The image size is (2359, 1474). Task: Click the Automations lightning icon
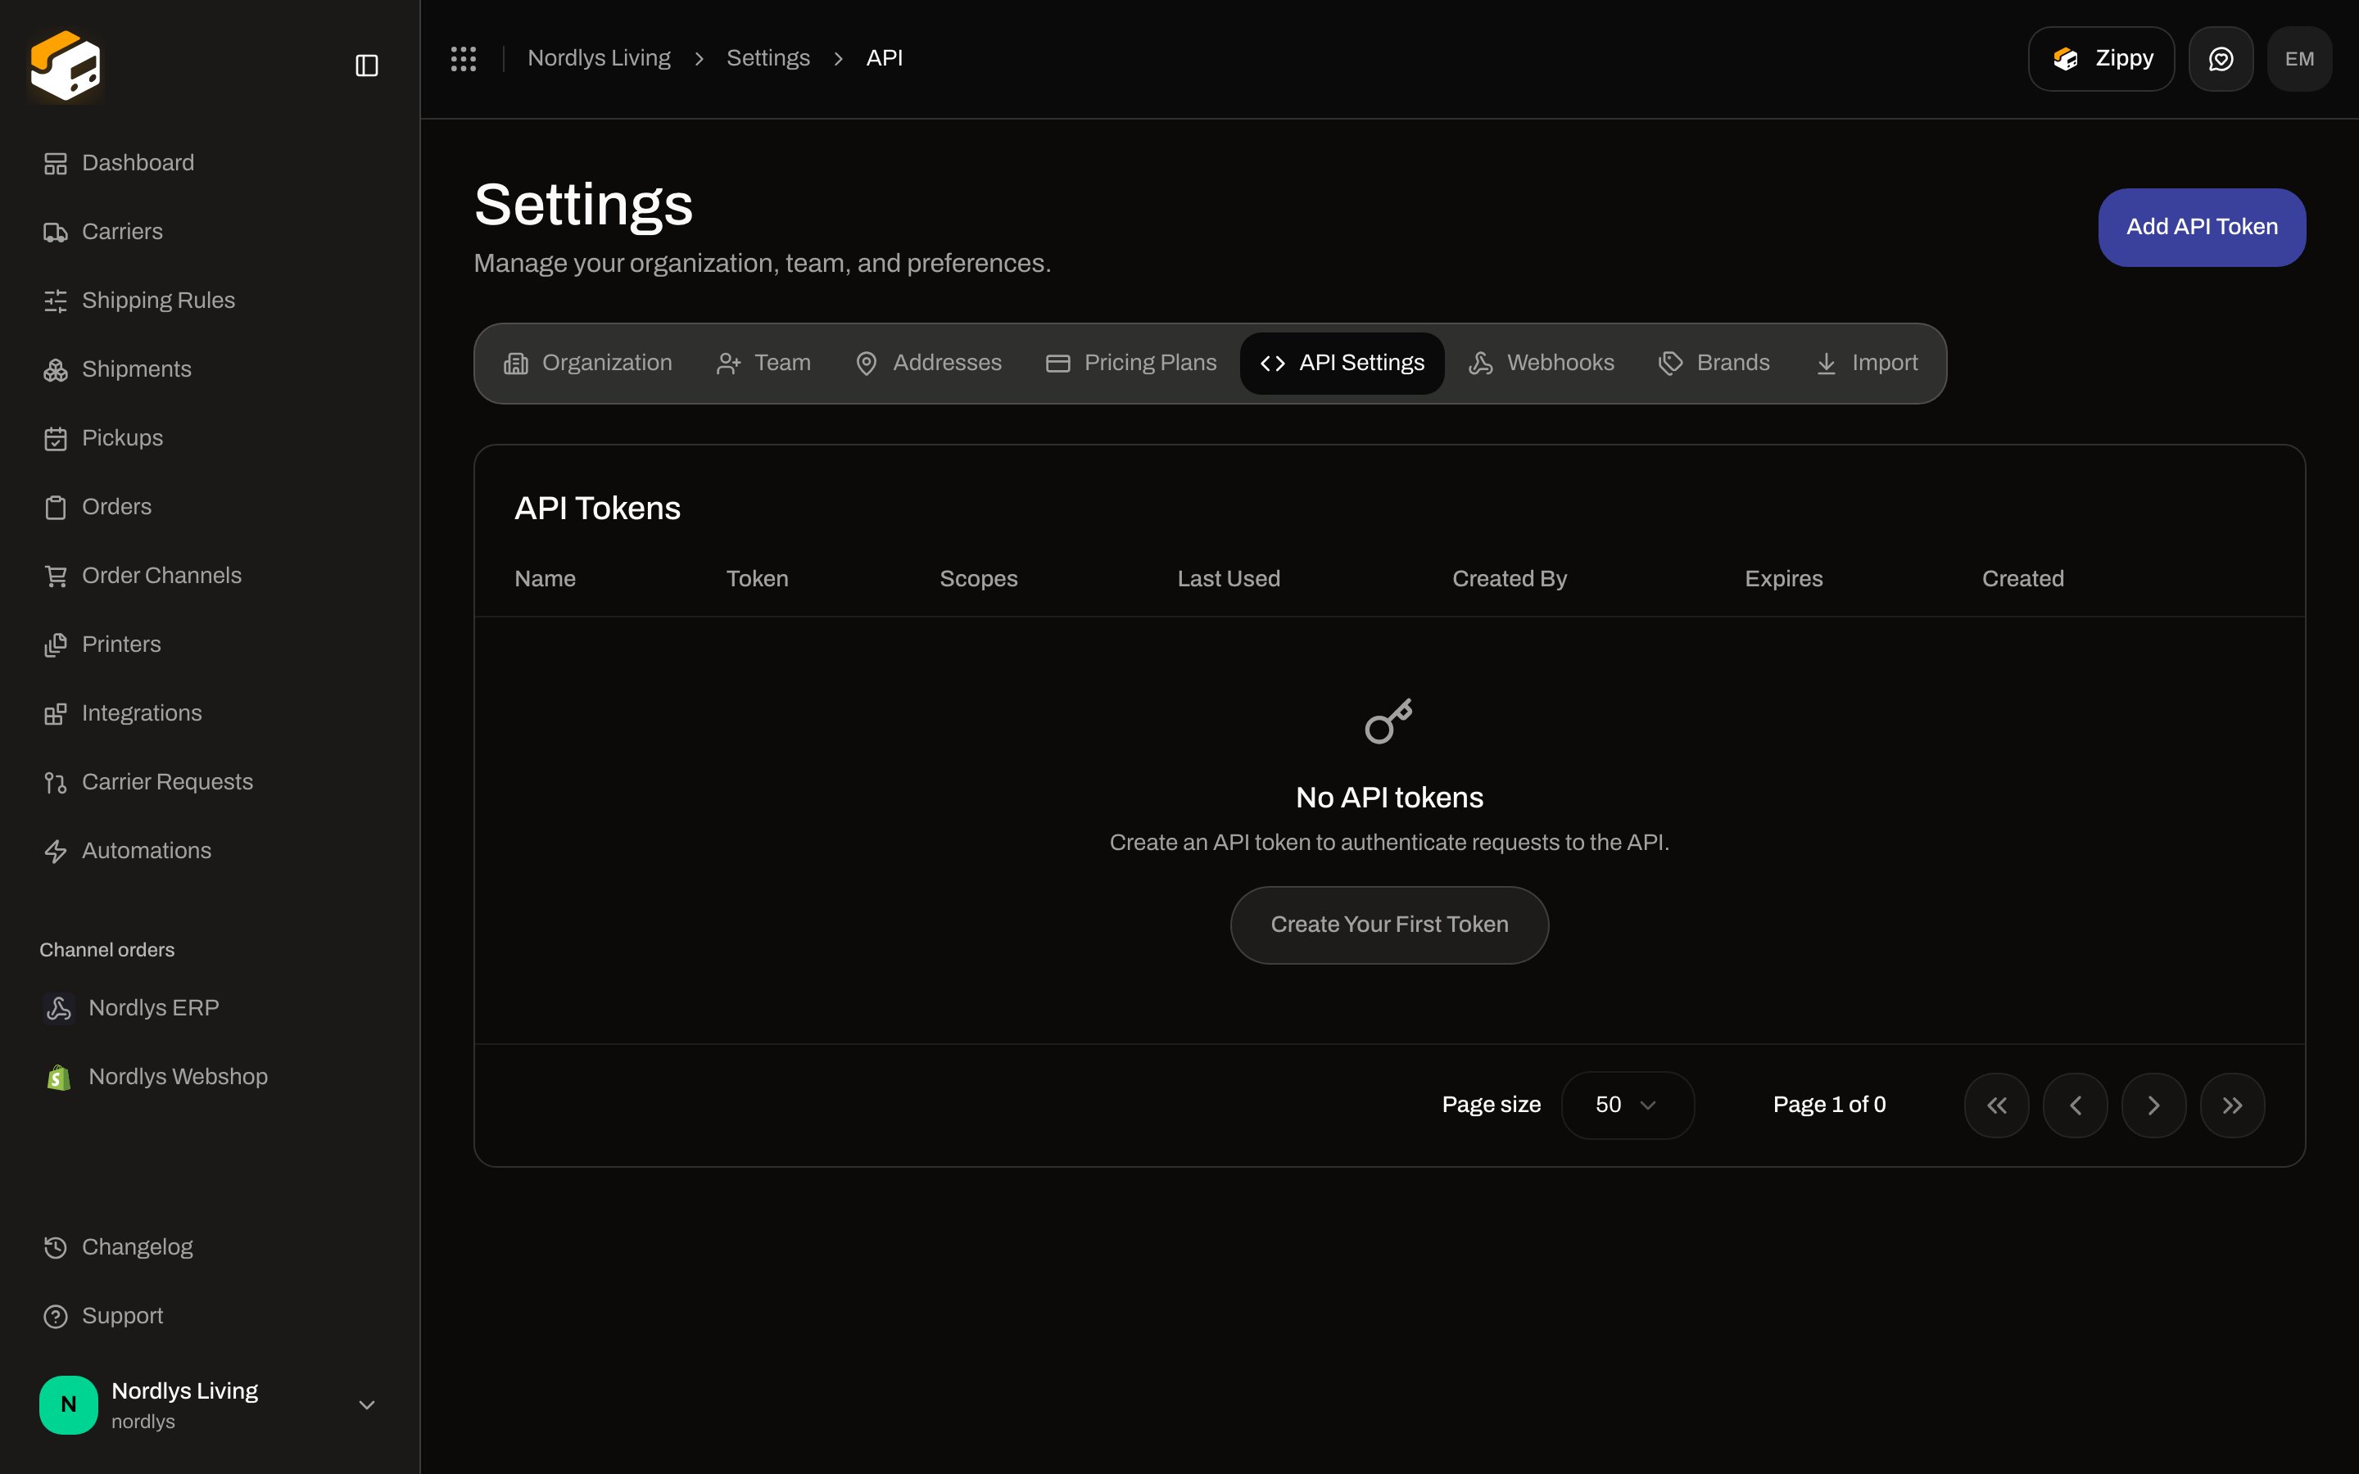click(x=56, y=851)
